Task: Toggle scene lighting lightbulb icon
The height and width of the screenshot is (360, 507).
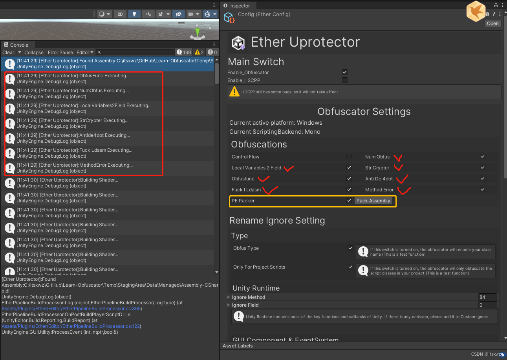Action: (134, 14)
